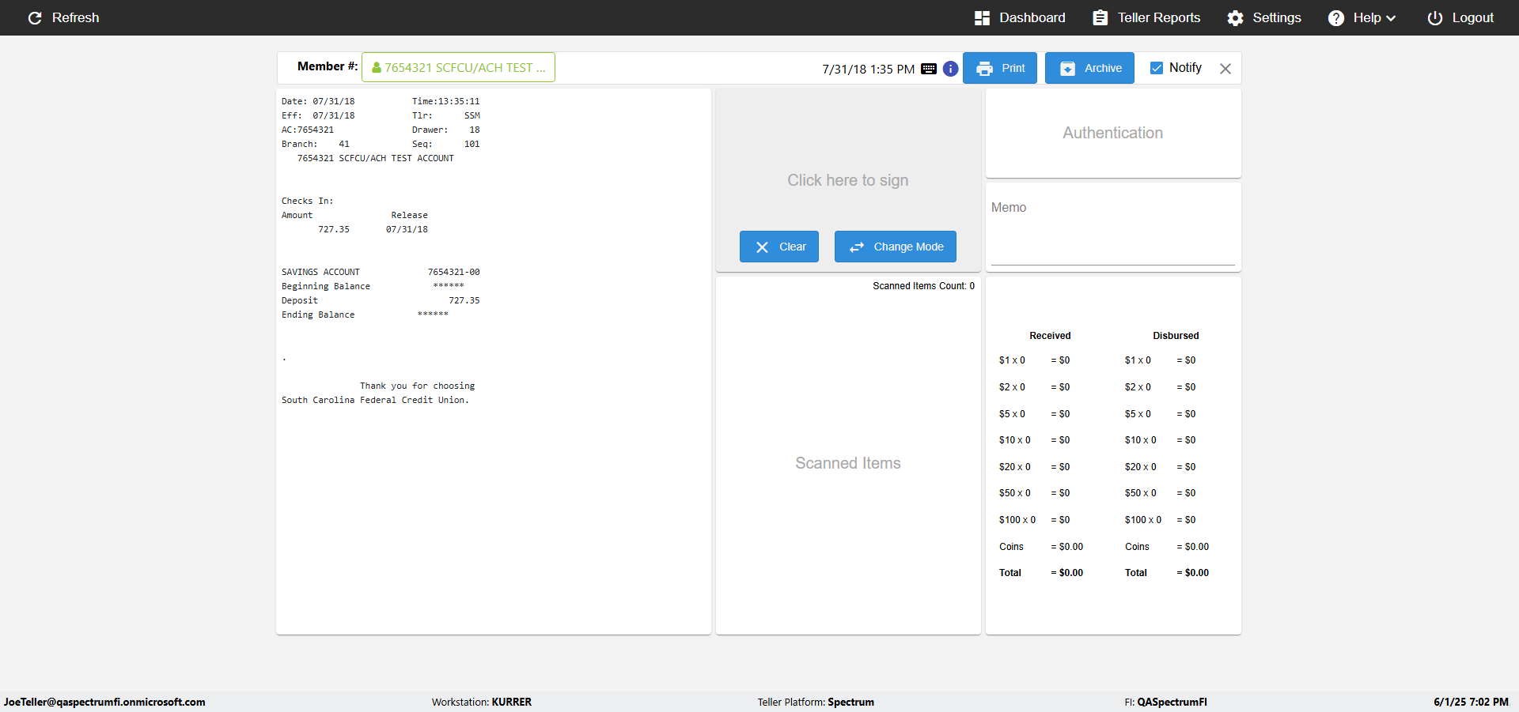Clear the signature with Clear button

779,247
